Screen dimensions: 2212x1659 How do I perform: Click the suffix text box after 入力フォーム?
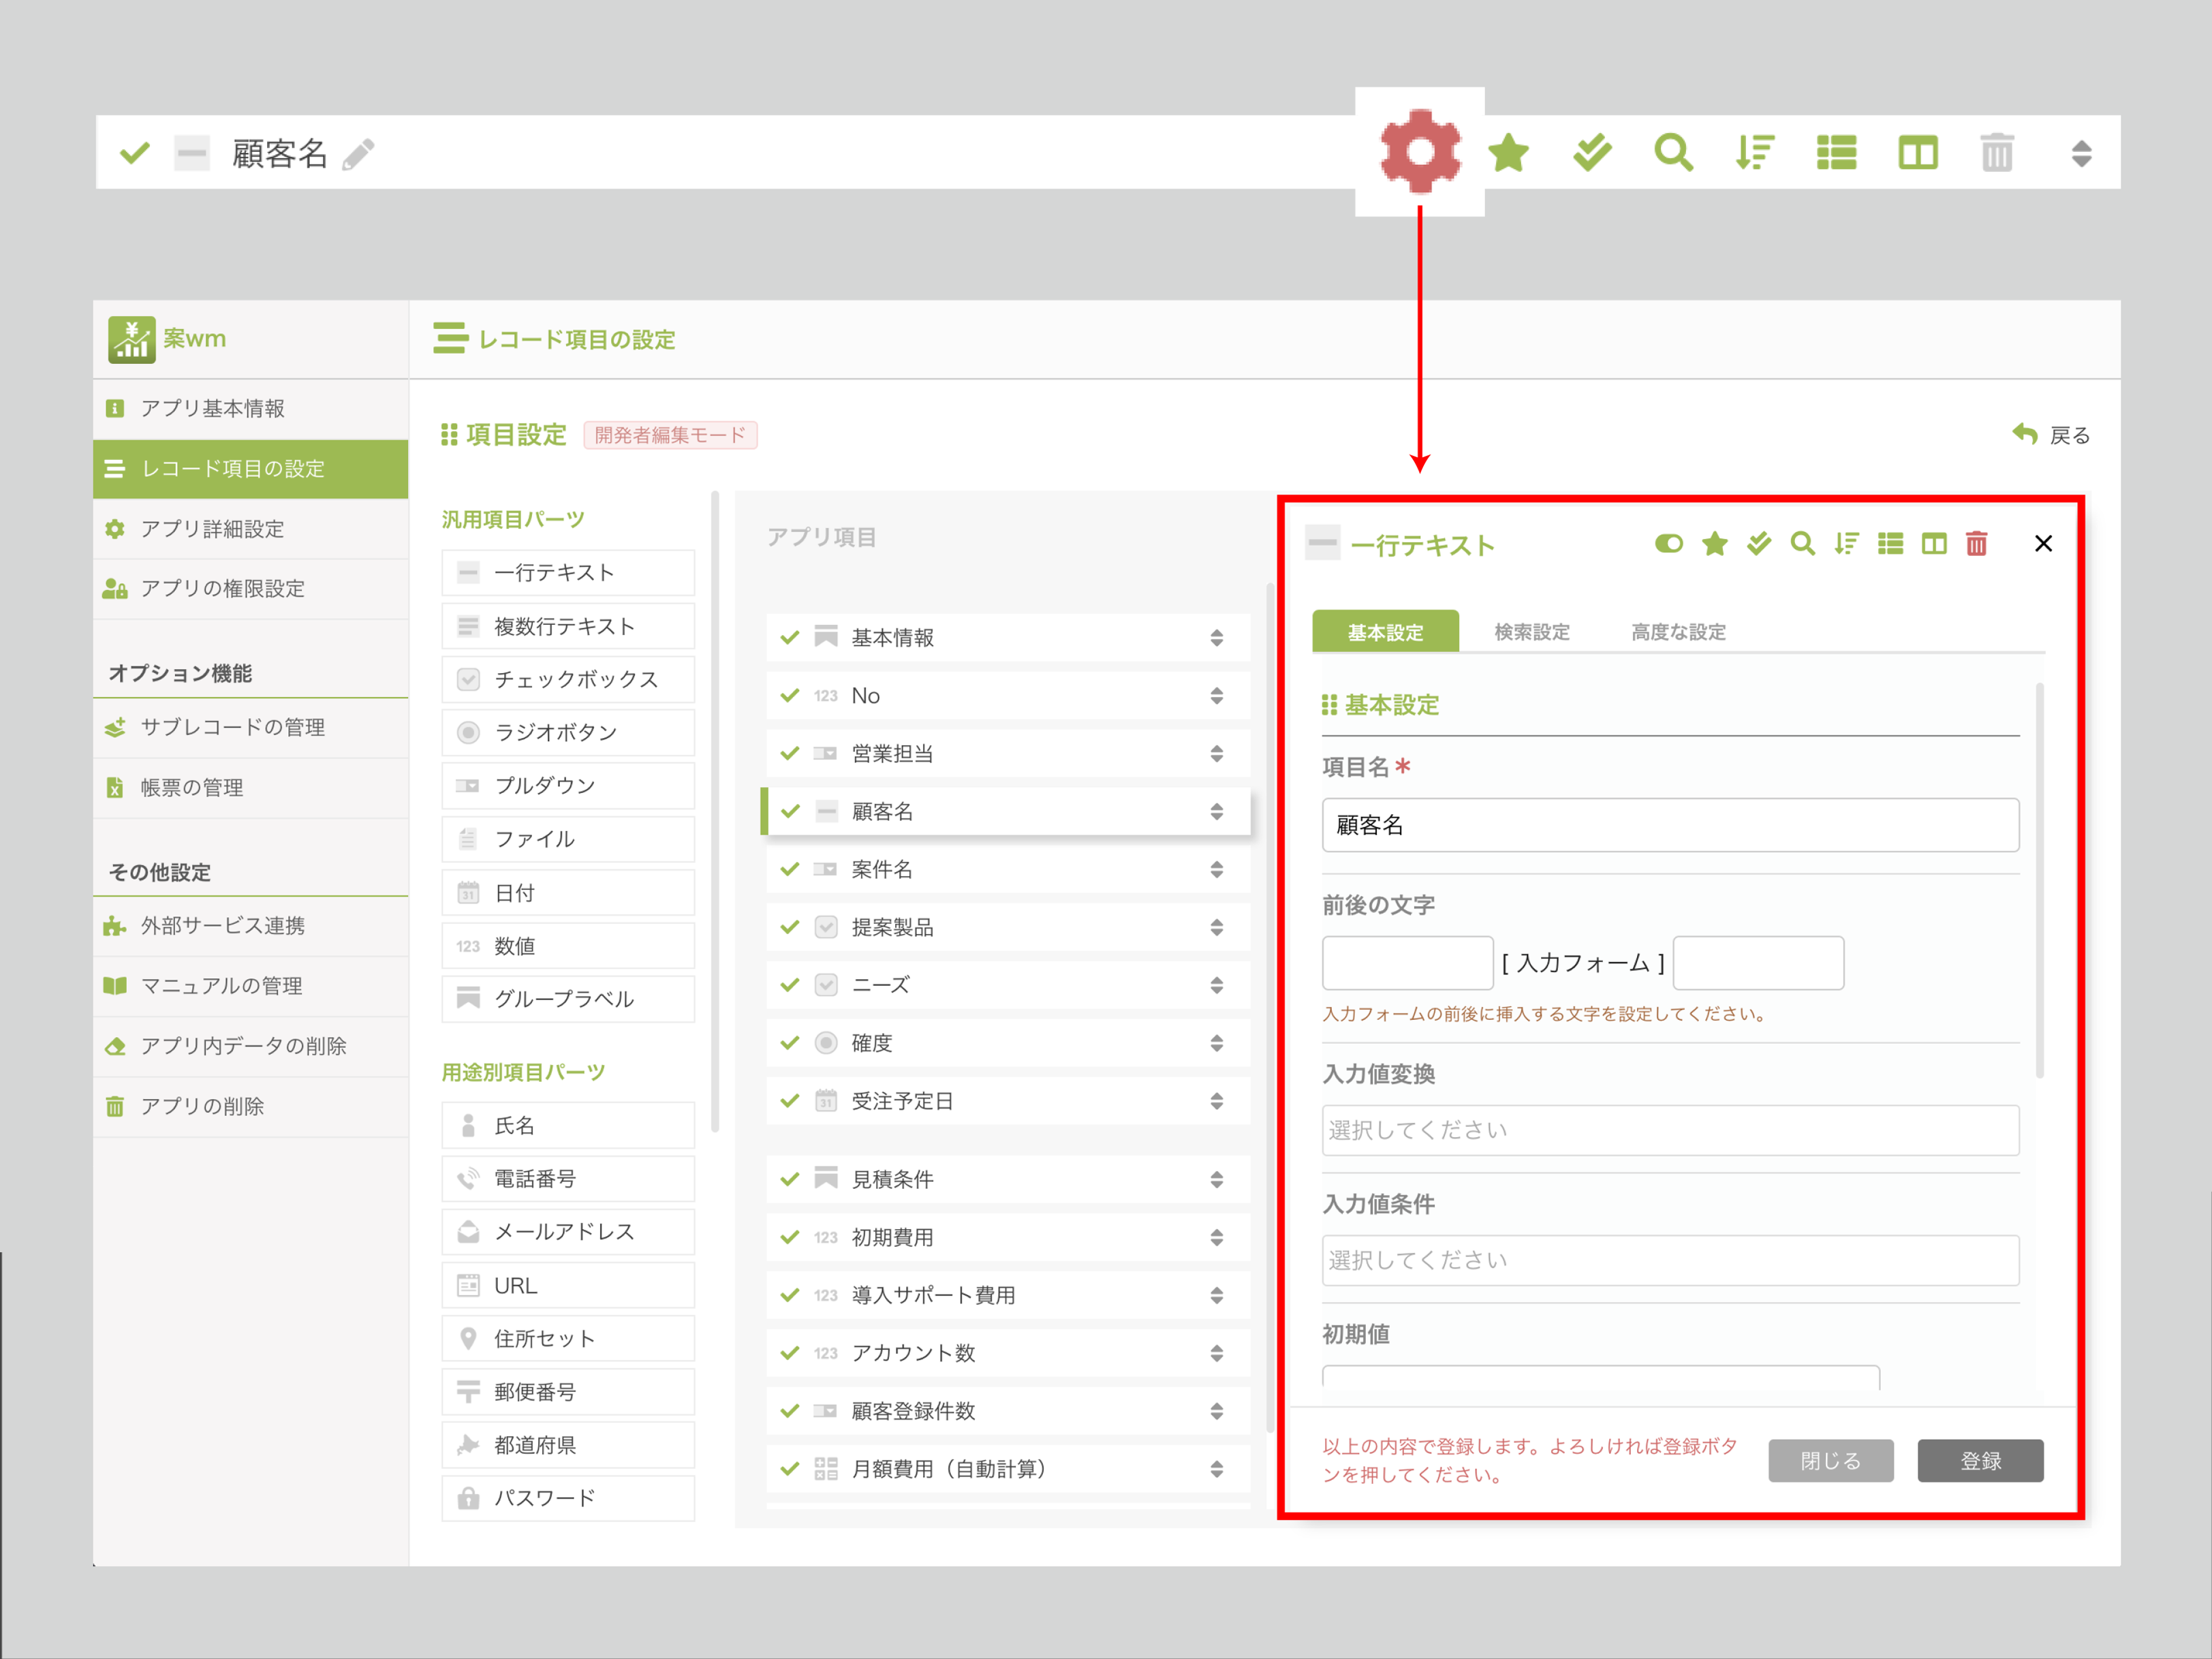point(1758,962)
